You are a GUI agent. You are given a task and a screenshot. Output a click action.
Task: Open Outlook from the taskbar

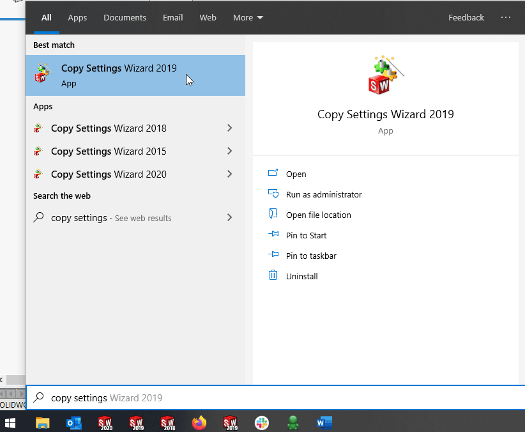74,422
